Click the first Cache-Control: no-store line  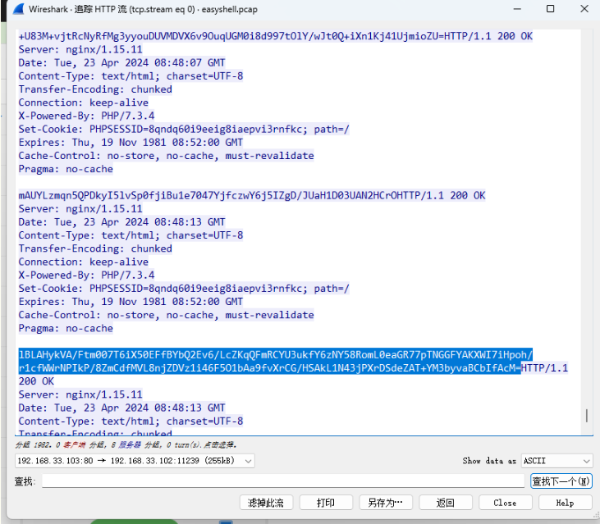[167, 156]
